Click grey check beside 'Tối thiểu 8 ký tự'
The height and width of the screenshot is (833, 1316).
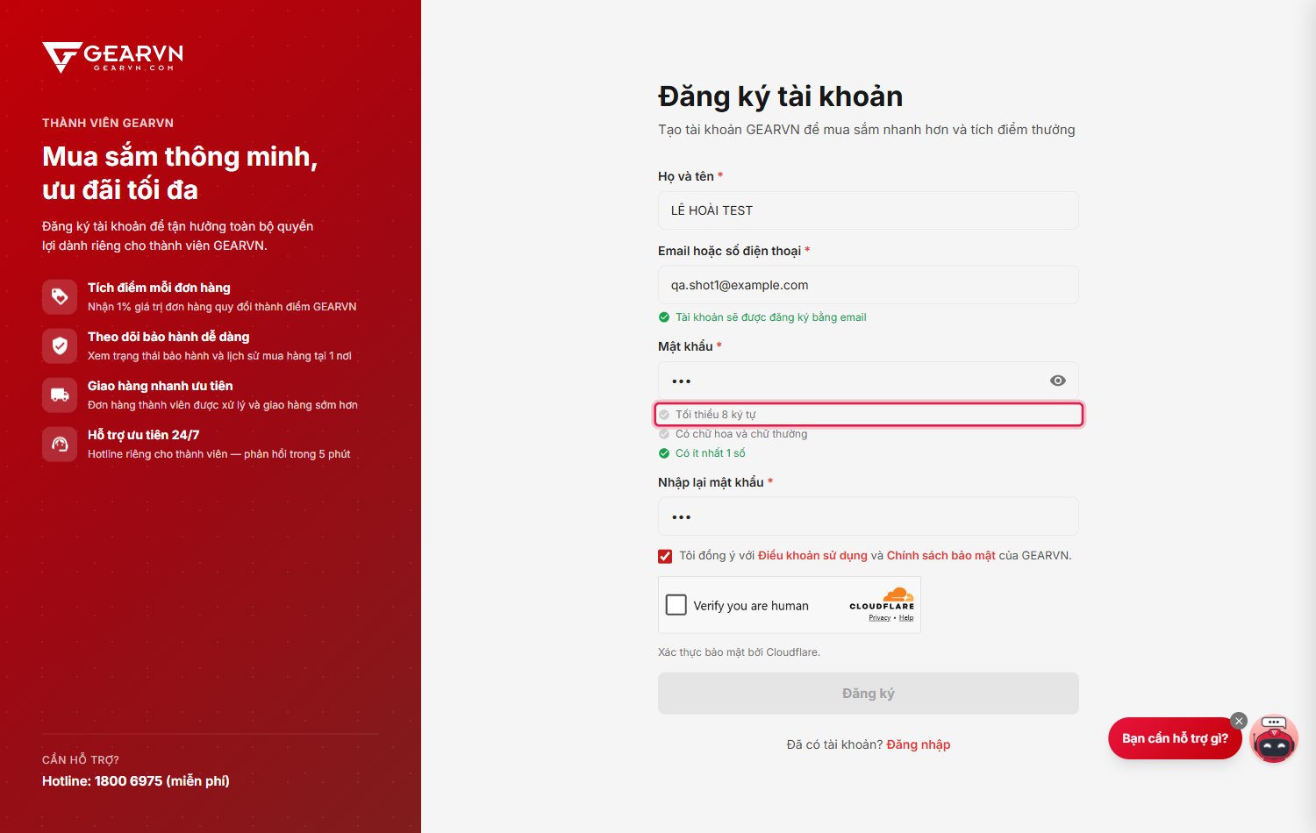(x=664, y=415)
